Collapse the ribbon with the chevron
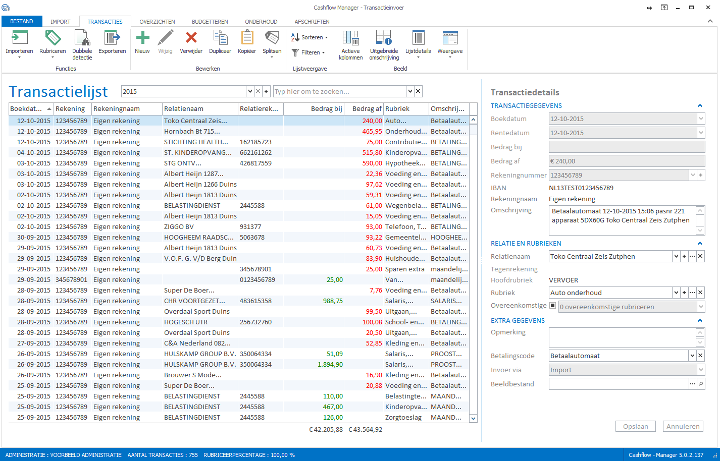The width and height of the screenshot is (720, 461). pos(710,21)
